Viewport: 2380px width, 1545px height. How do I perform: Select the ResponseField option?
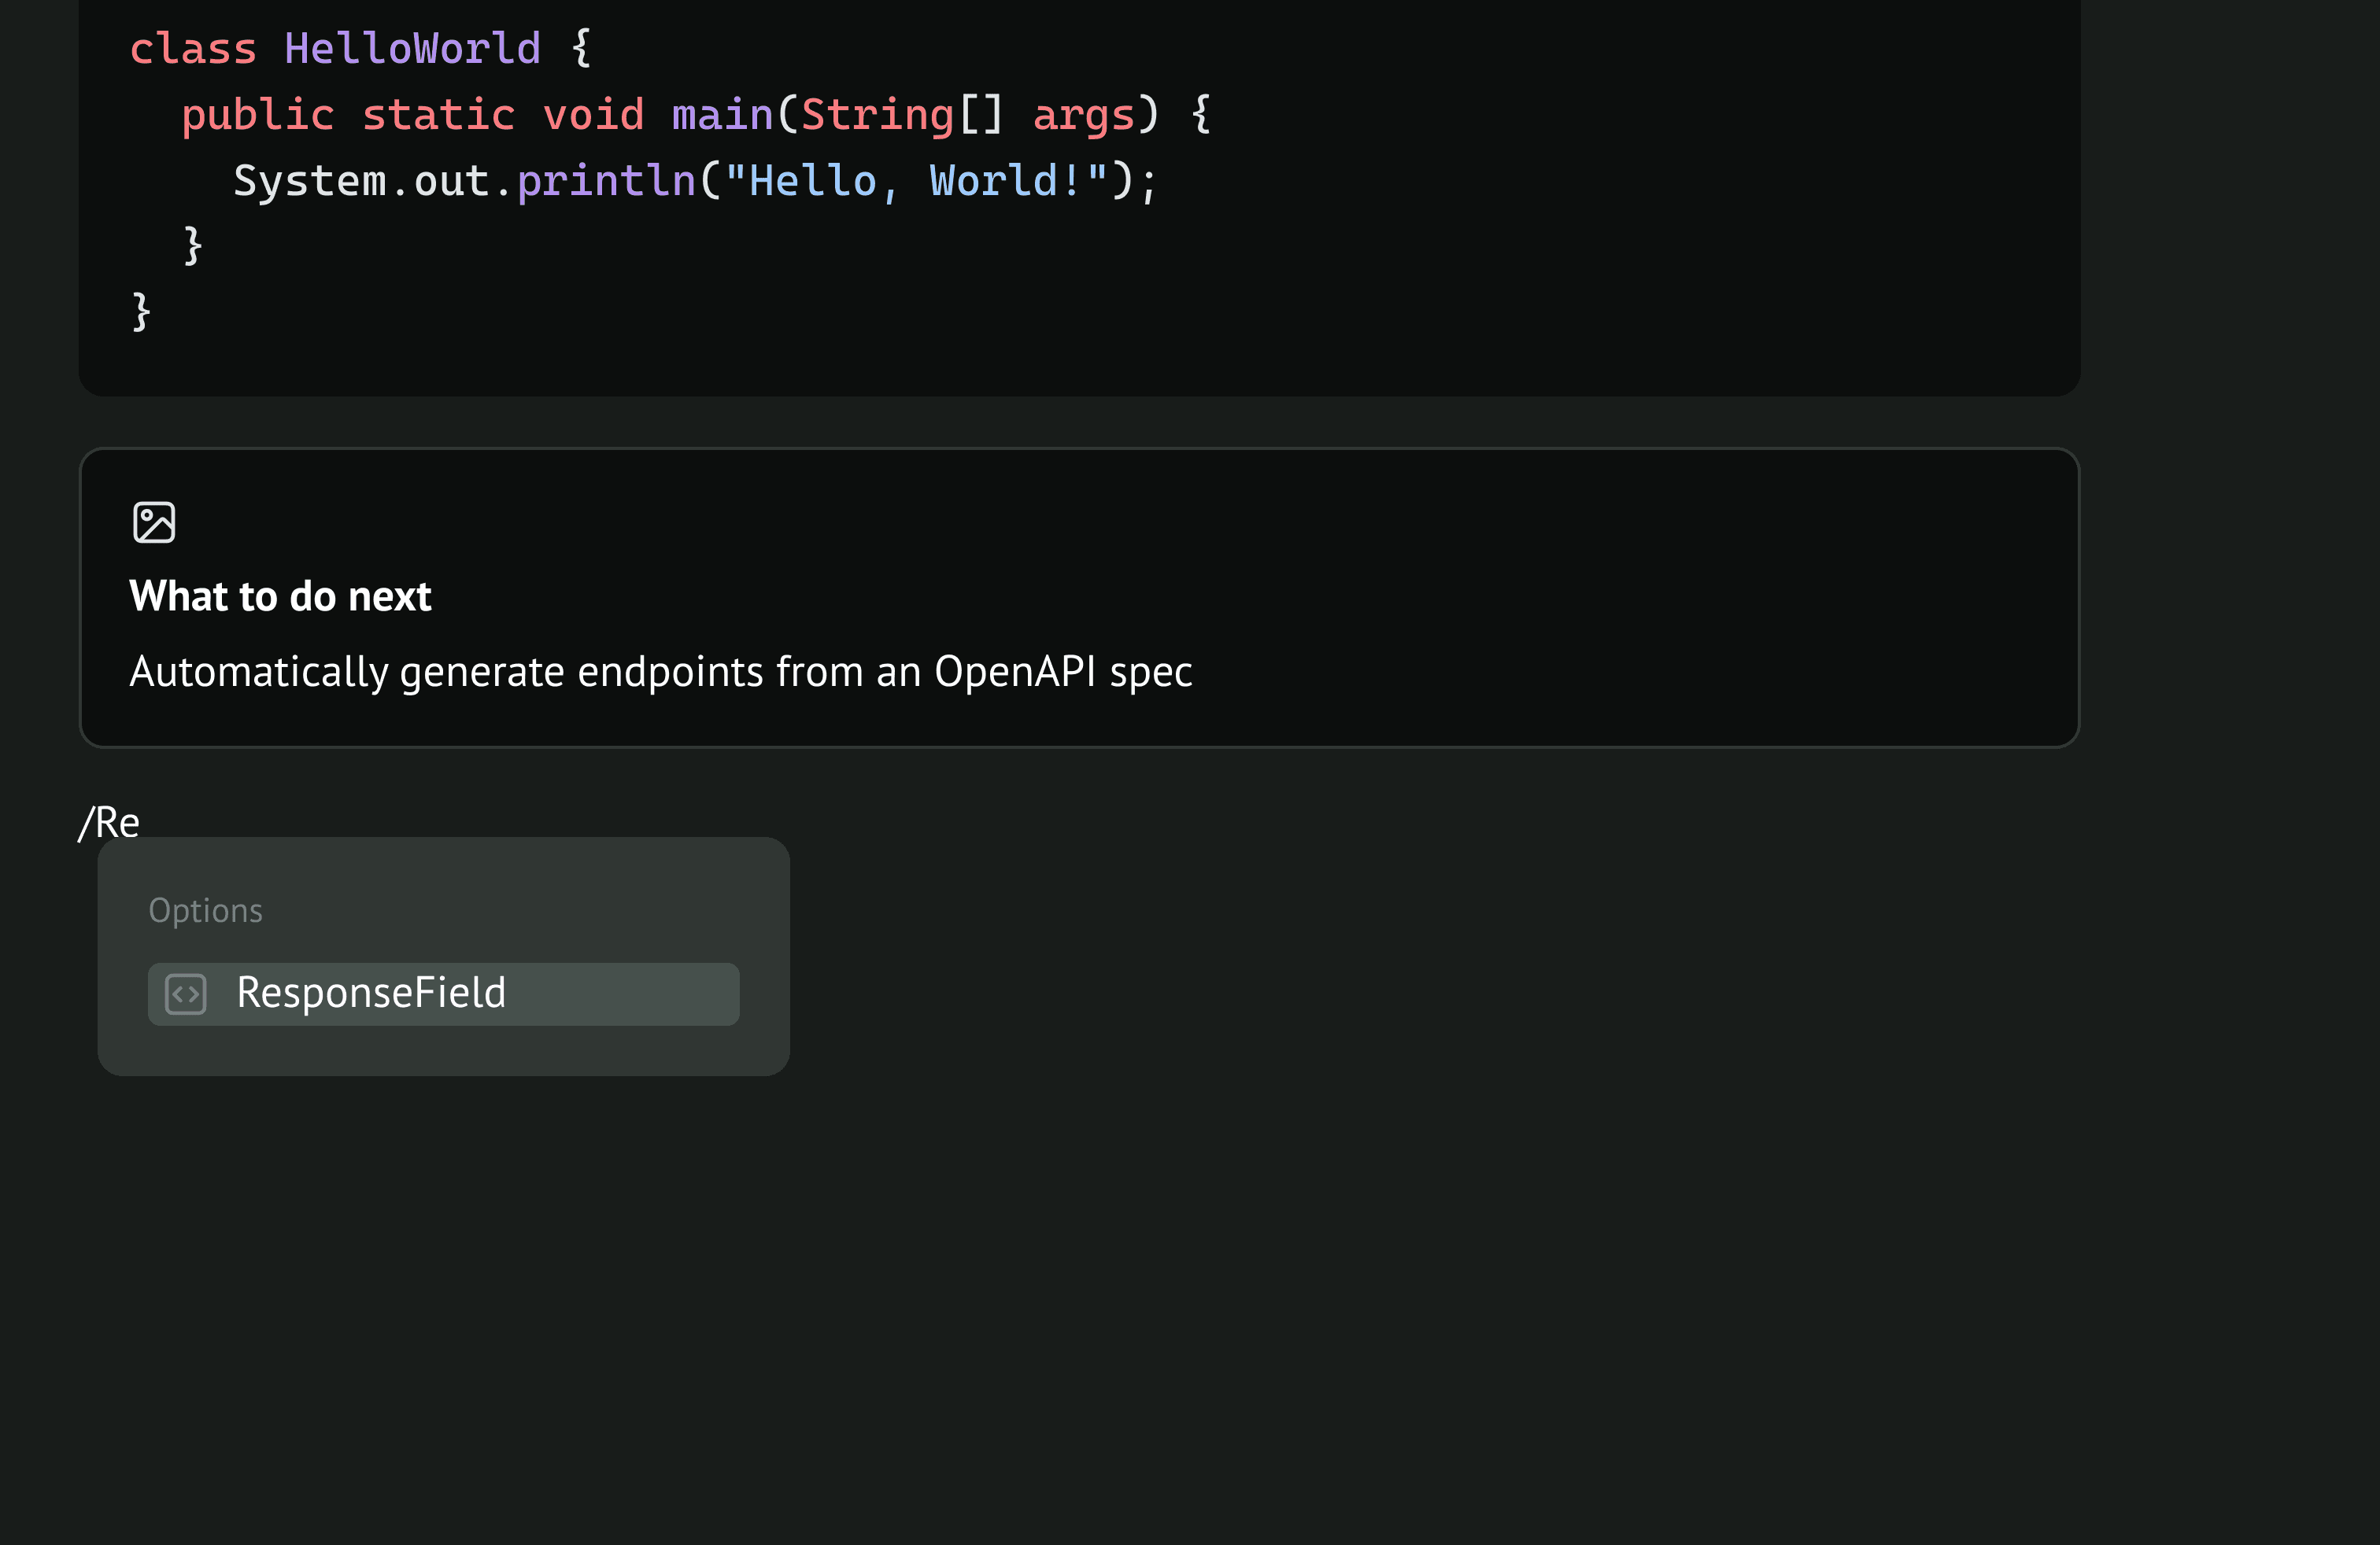coord(443,994)
